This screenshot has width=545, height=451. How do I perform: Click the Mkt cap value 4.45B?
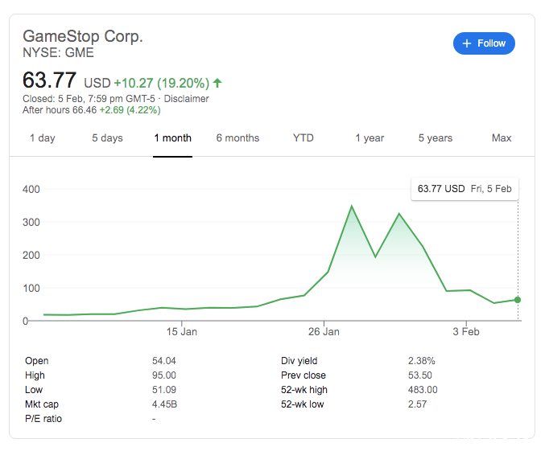[164, 404]
